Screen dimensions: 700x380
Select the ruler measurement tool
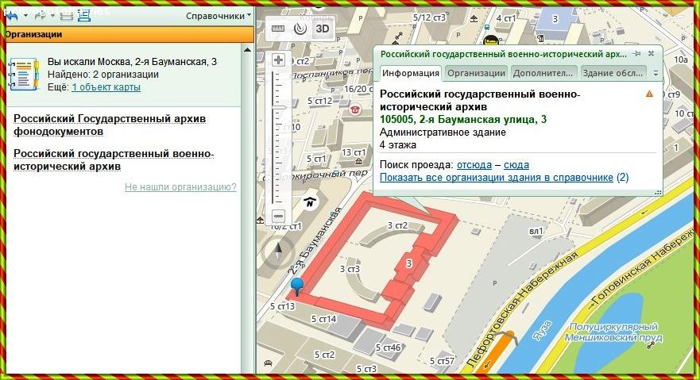click(277, 29)
